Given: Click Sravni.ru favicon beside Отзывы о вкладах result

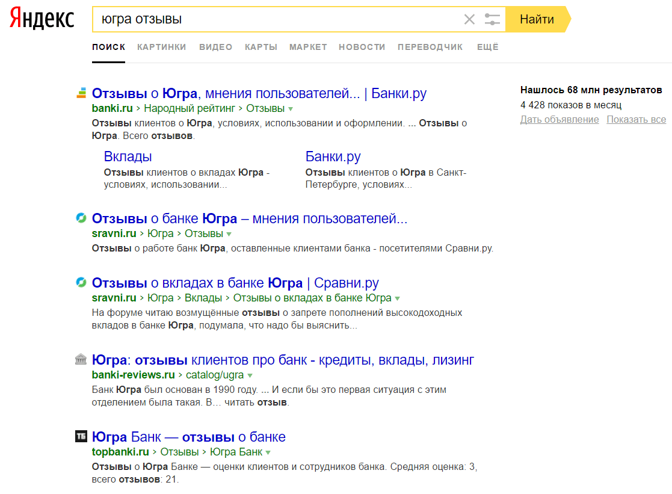Looking at the screenshot, I should [x=81, y=282].
